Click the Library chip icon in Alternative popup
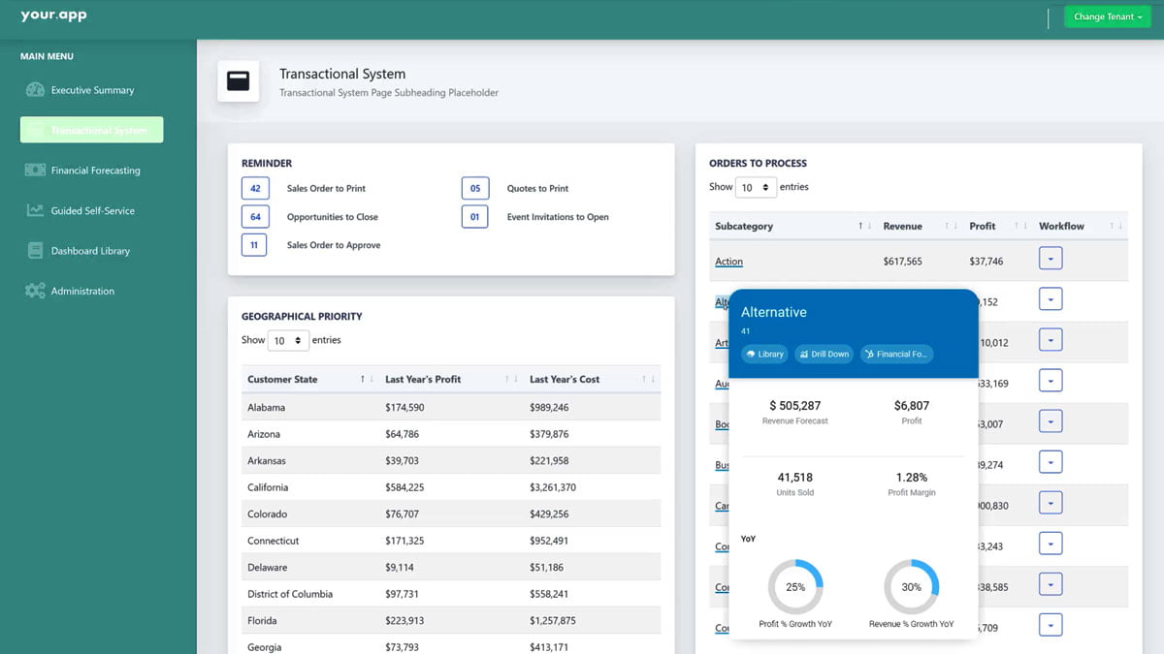 pos(751,354)
